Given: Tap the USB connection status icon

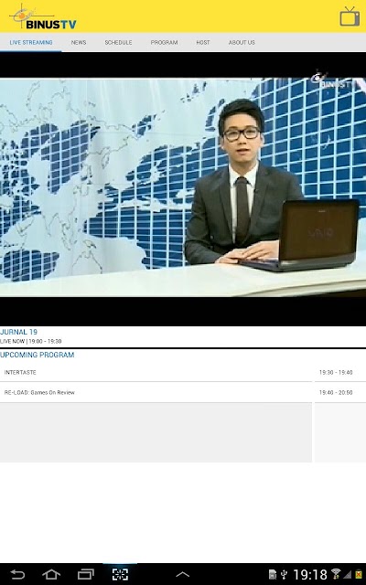Looking at the screenshot, I should click(284, 575).
